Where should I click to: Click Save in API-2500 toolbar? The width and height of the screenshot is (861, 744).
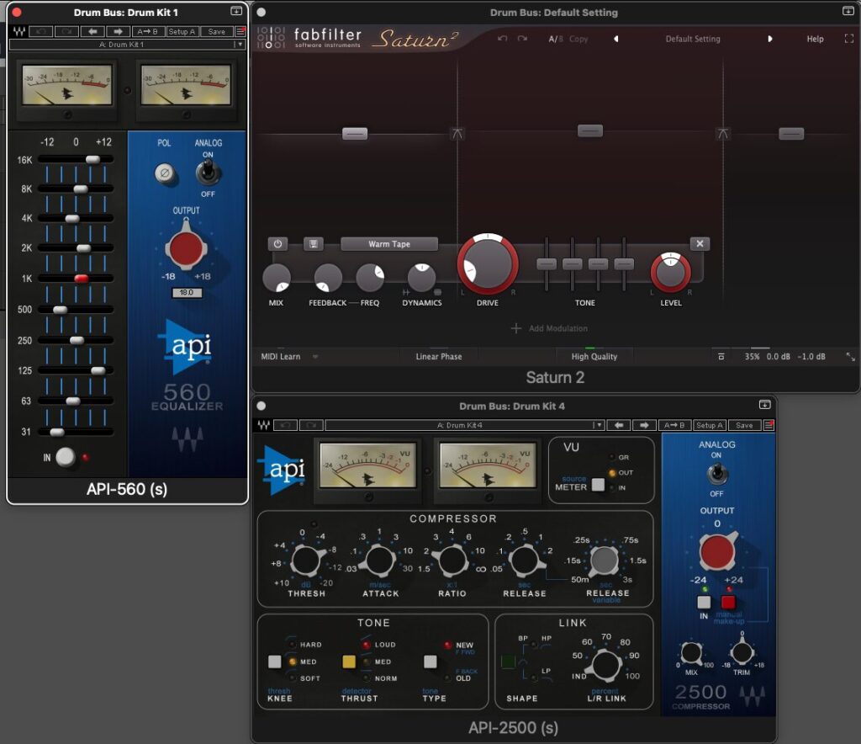coord(744,425)
